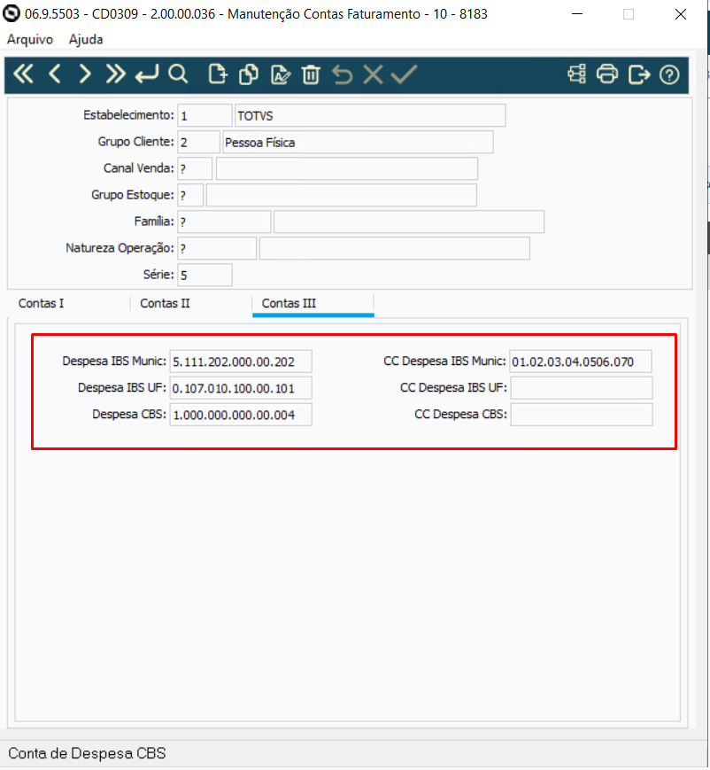The image size is (710, 770).
Task: Minimize the Manutenção Contas Faturamento window
Action: (577, 14)
